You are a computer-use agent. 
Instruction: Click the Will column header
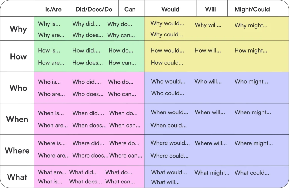(211, 9)
